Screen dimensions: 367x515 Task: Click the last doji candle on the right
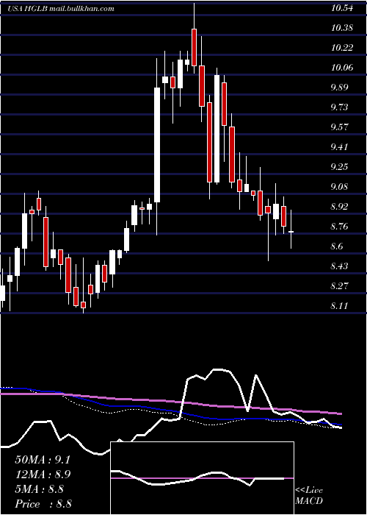coord(291,232)
